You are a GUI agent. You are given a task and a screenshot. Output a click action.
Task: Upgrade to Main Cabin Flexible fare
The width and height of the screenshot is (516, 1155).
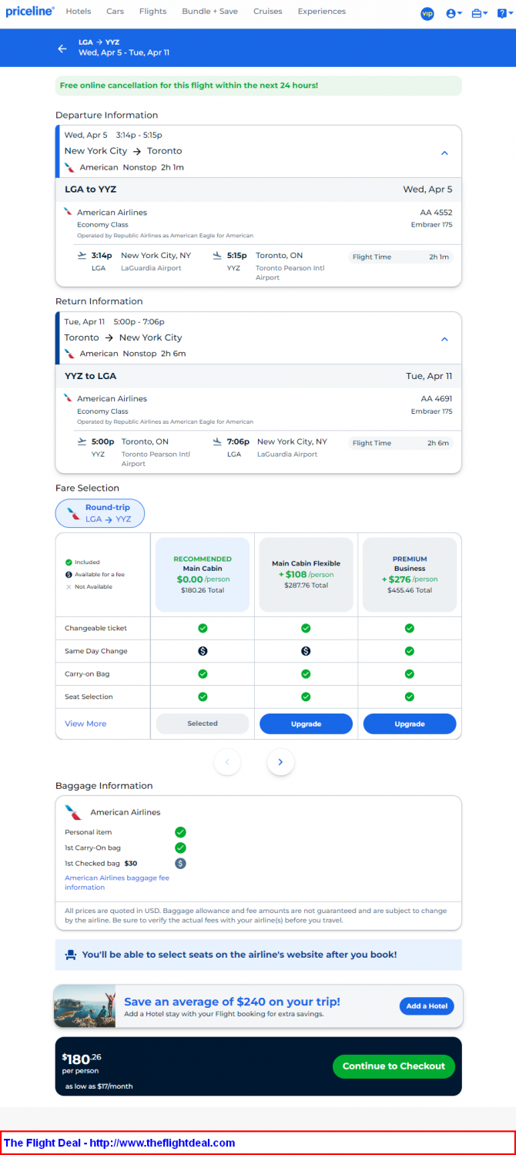point(306,724)
